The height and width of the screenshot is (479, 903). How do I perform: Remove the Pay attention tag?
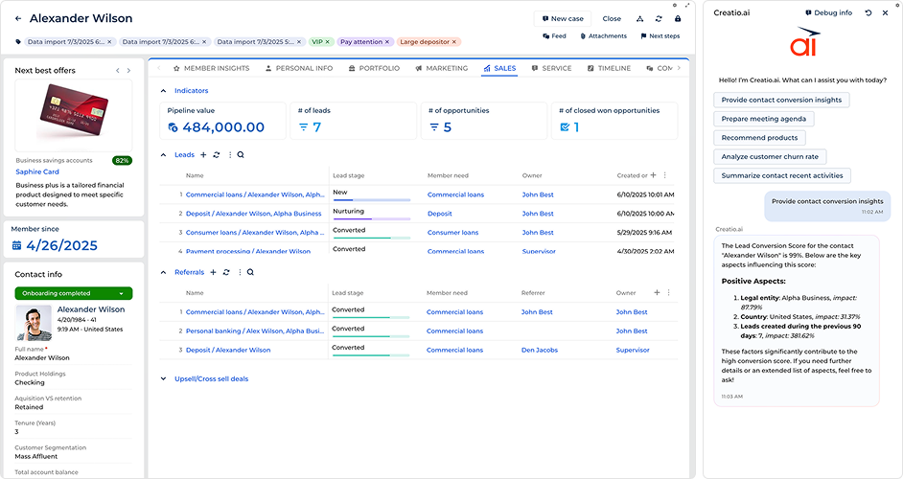(387, 42)
